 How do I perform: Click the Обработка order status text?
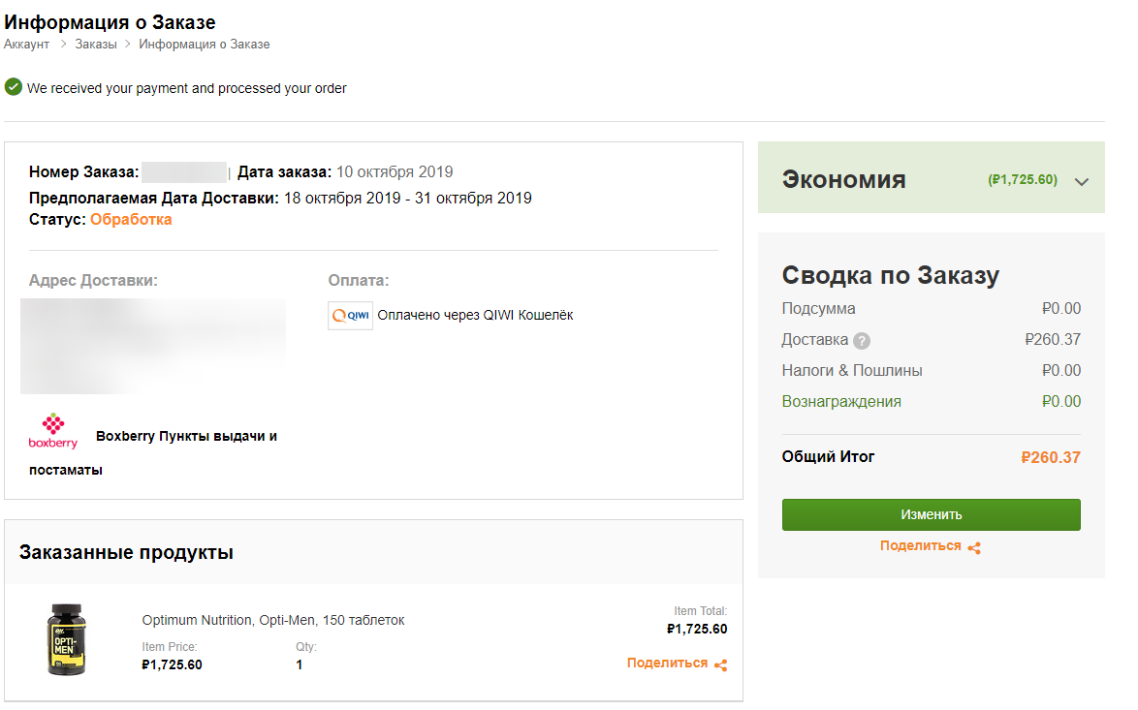coord(131,219)
